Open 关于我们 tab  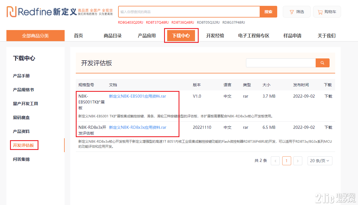(327, 36)
